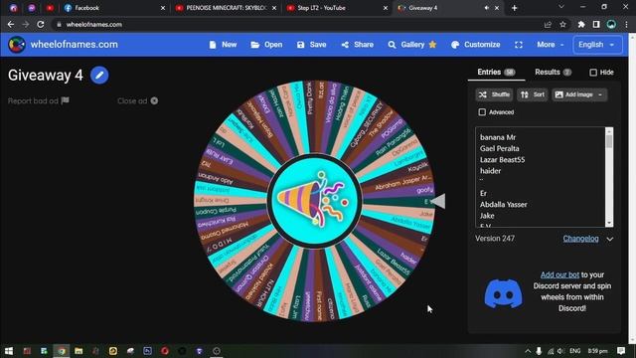Click the Add our bot link

[559, 274]
